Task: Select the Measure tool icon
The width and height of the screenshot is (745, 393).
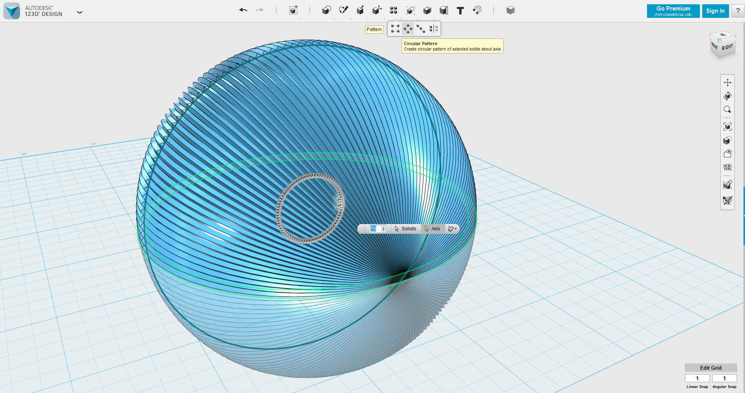Action: pos(444,10)
